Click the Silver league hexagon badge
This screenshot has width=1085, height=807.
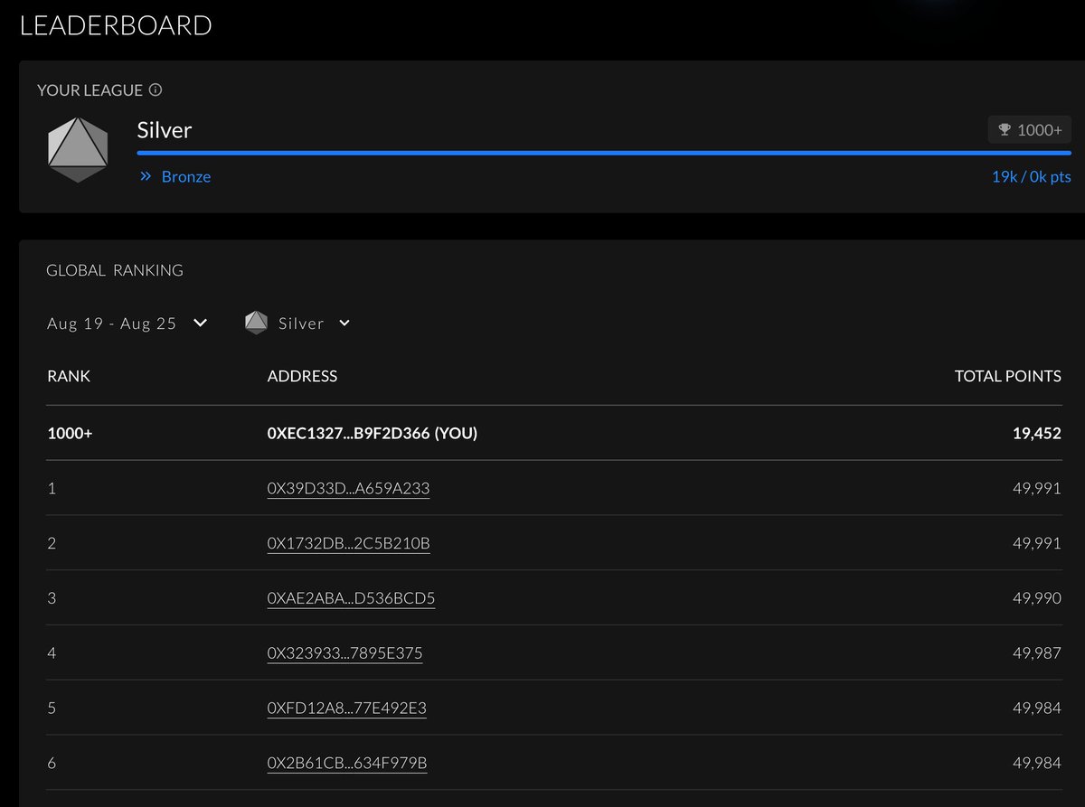[78, 149]
